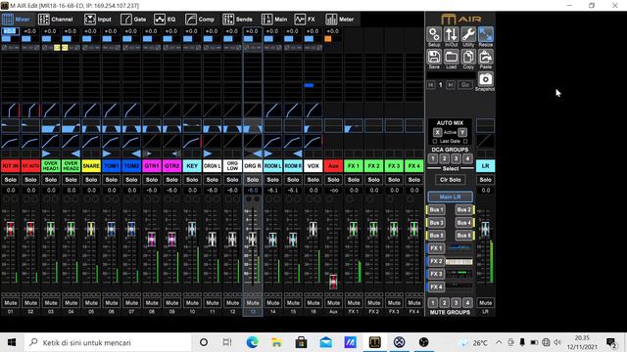Open Mail app from taskbar
This screenshot has height=352, width=627.
(x=326, y=342)
